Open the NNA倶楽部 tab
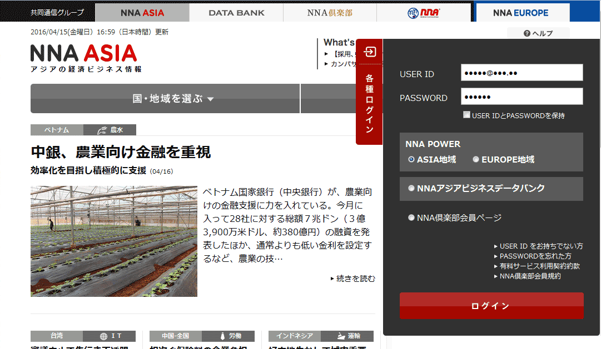This screenshot has width=601, height=349. 330,13
